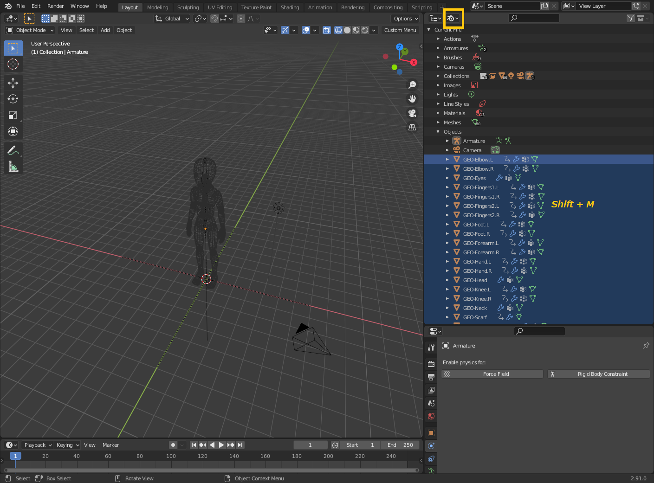This screenshot has width=654, height=483.
Task: Expand the GEO-Head object row
Action: 447,280
